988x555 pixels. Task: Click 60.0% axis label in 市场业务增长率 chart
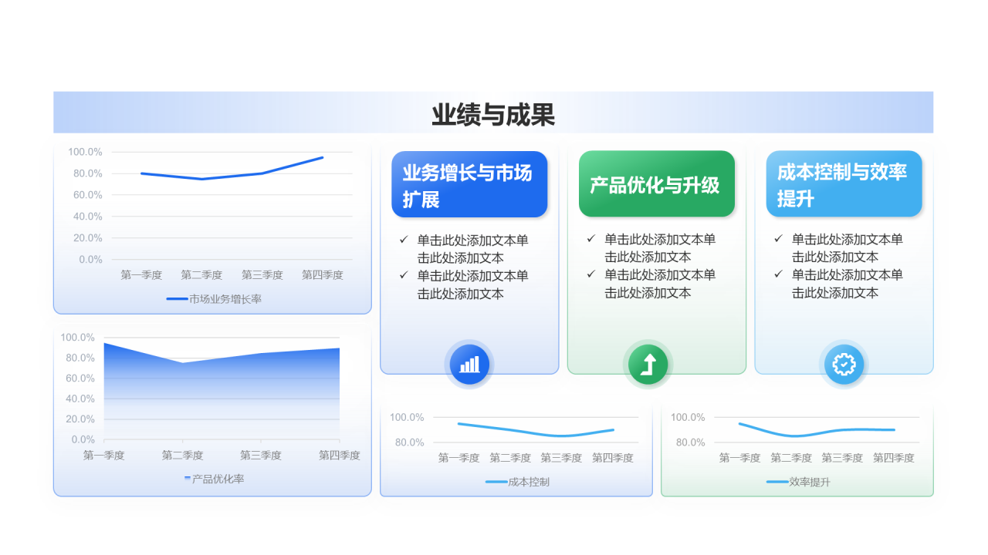[88, 195]
